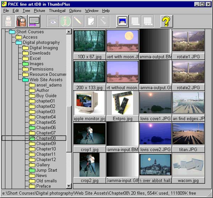Click the clipboard toolbar icon

pos(91,21)
